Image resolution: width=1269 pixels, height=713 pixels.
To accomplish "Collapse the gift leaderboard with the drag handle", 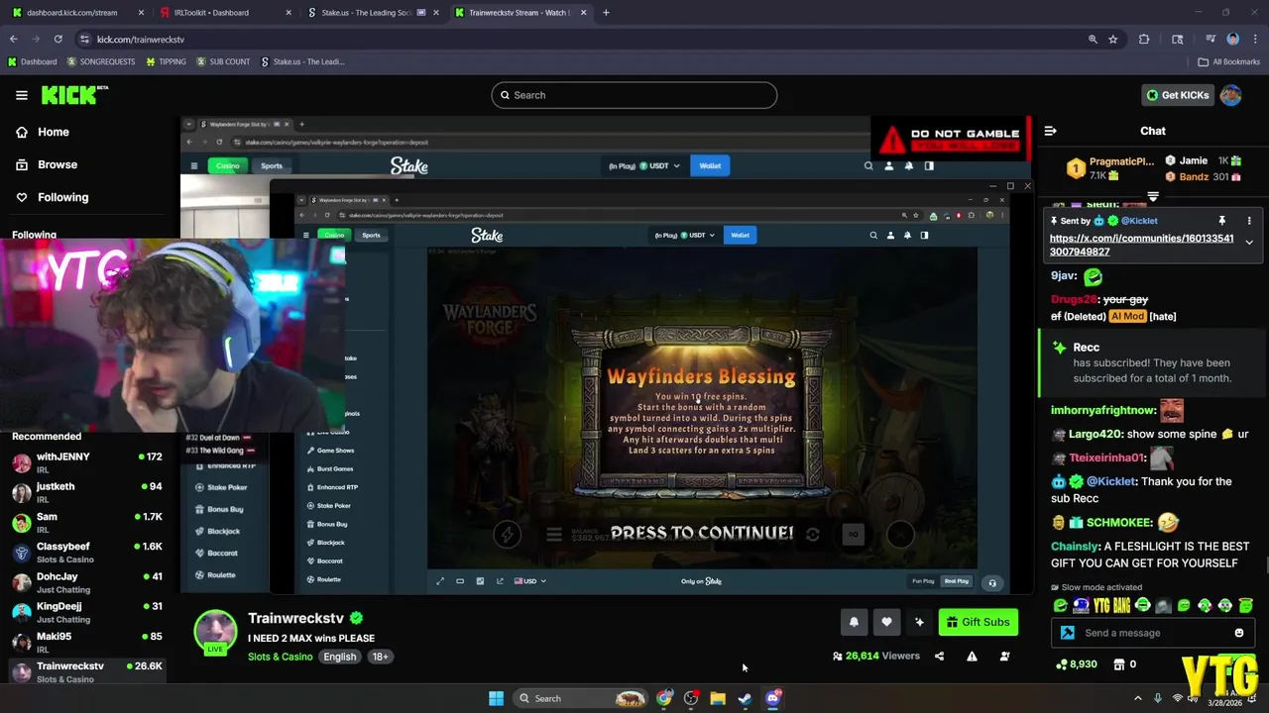I will click(x=1153, y=197).
